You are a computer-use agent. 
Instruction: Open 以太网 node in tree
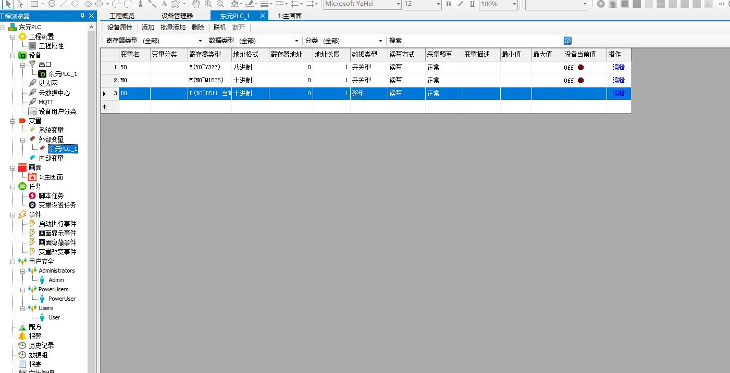tap(48, 83)
